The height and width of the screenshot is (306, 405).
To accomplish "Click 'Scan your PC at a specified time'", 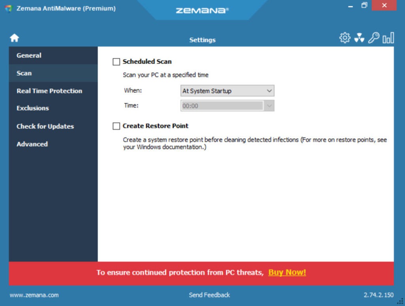I will coord(166,75).
